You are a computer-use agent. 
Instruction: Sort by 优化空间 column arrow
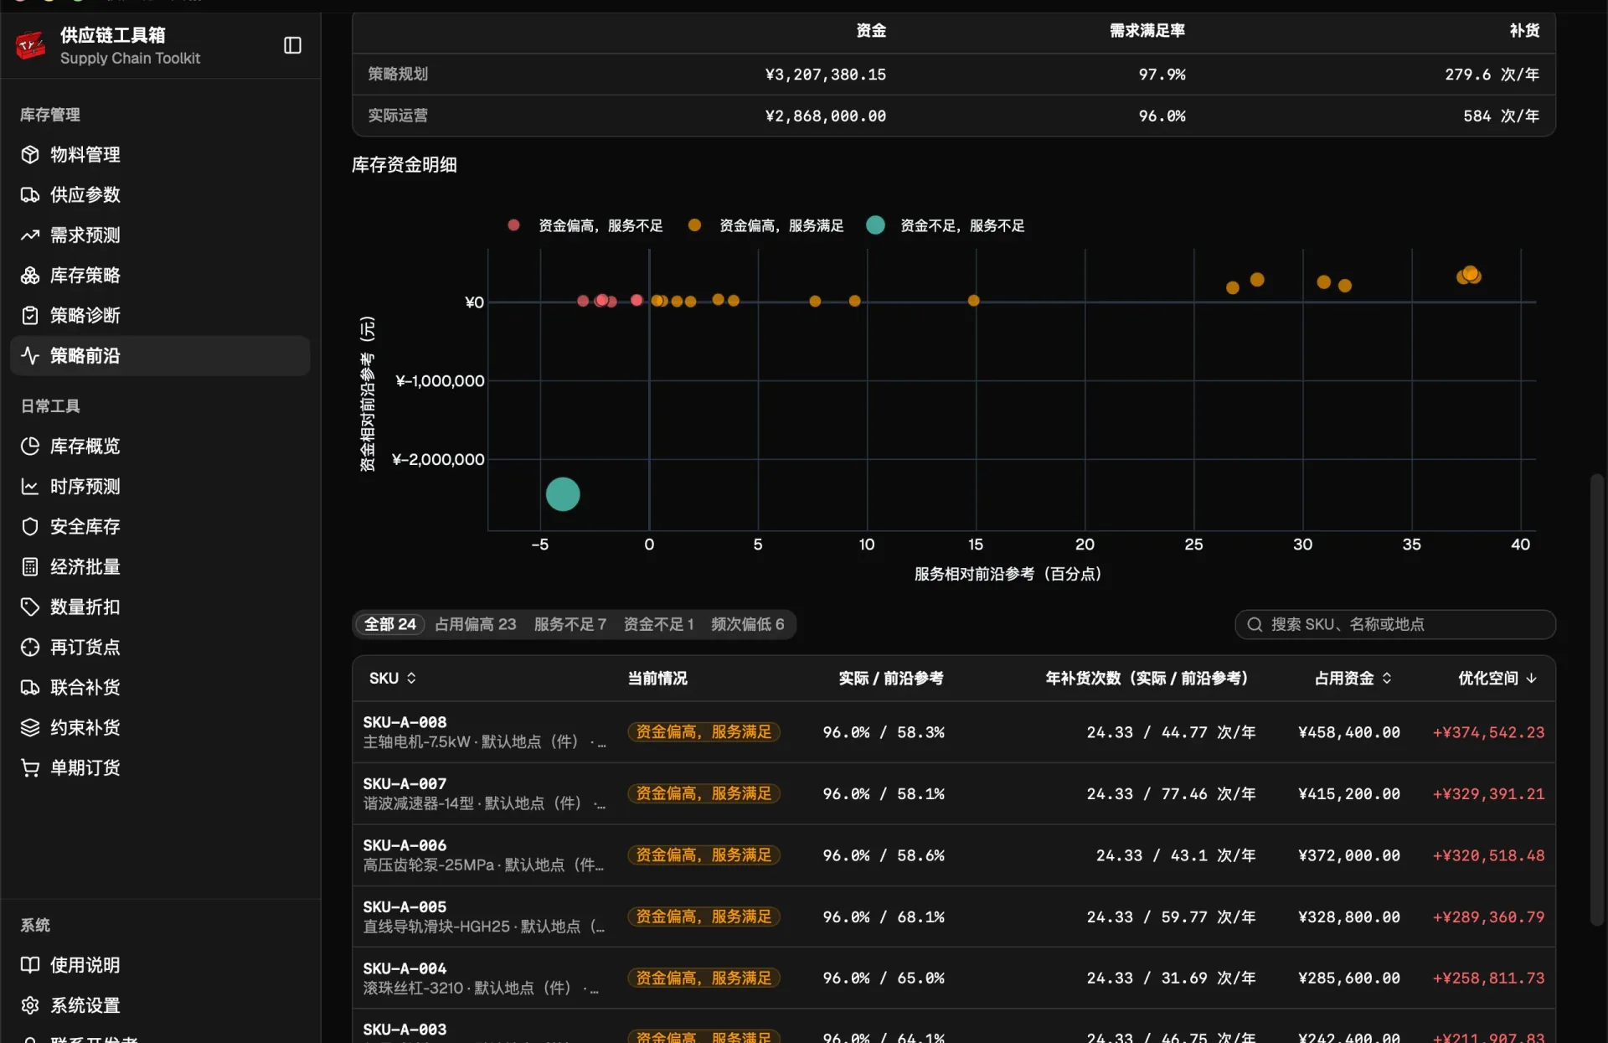coord(1532,678)
